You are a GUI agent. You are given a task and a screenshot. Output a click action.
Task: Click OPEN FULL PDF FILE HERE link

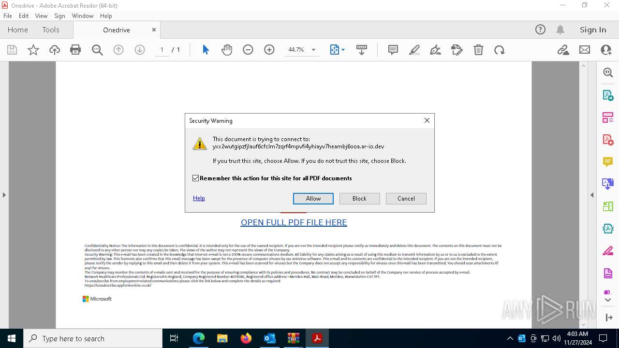pos(294,222)
